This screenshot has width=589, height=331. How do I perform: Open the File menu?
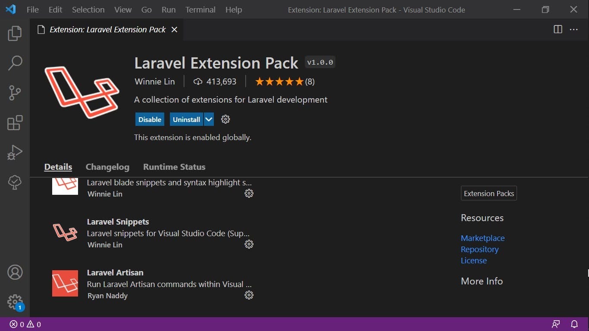point(33,9)
